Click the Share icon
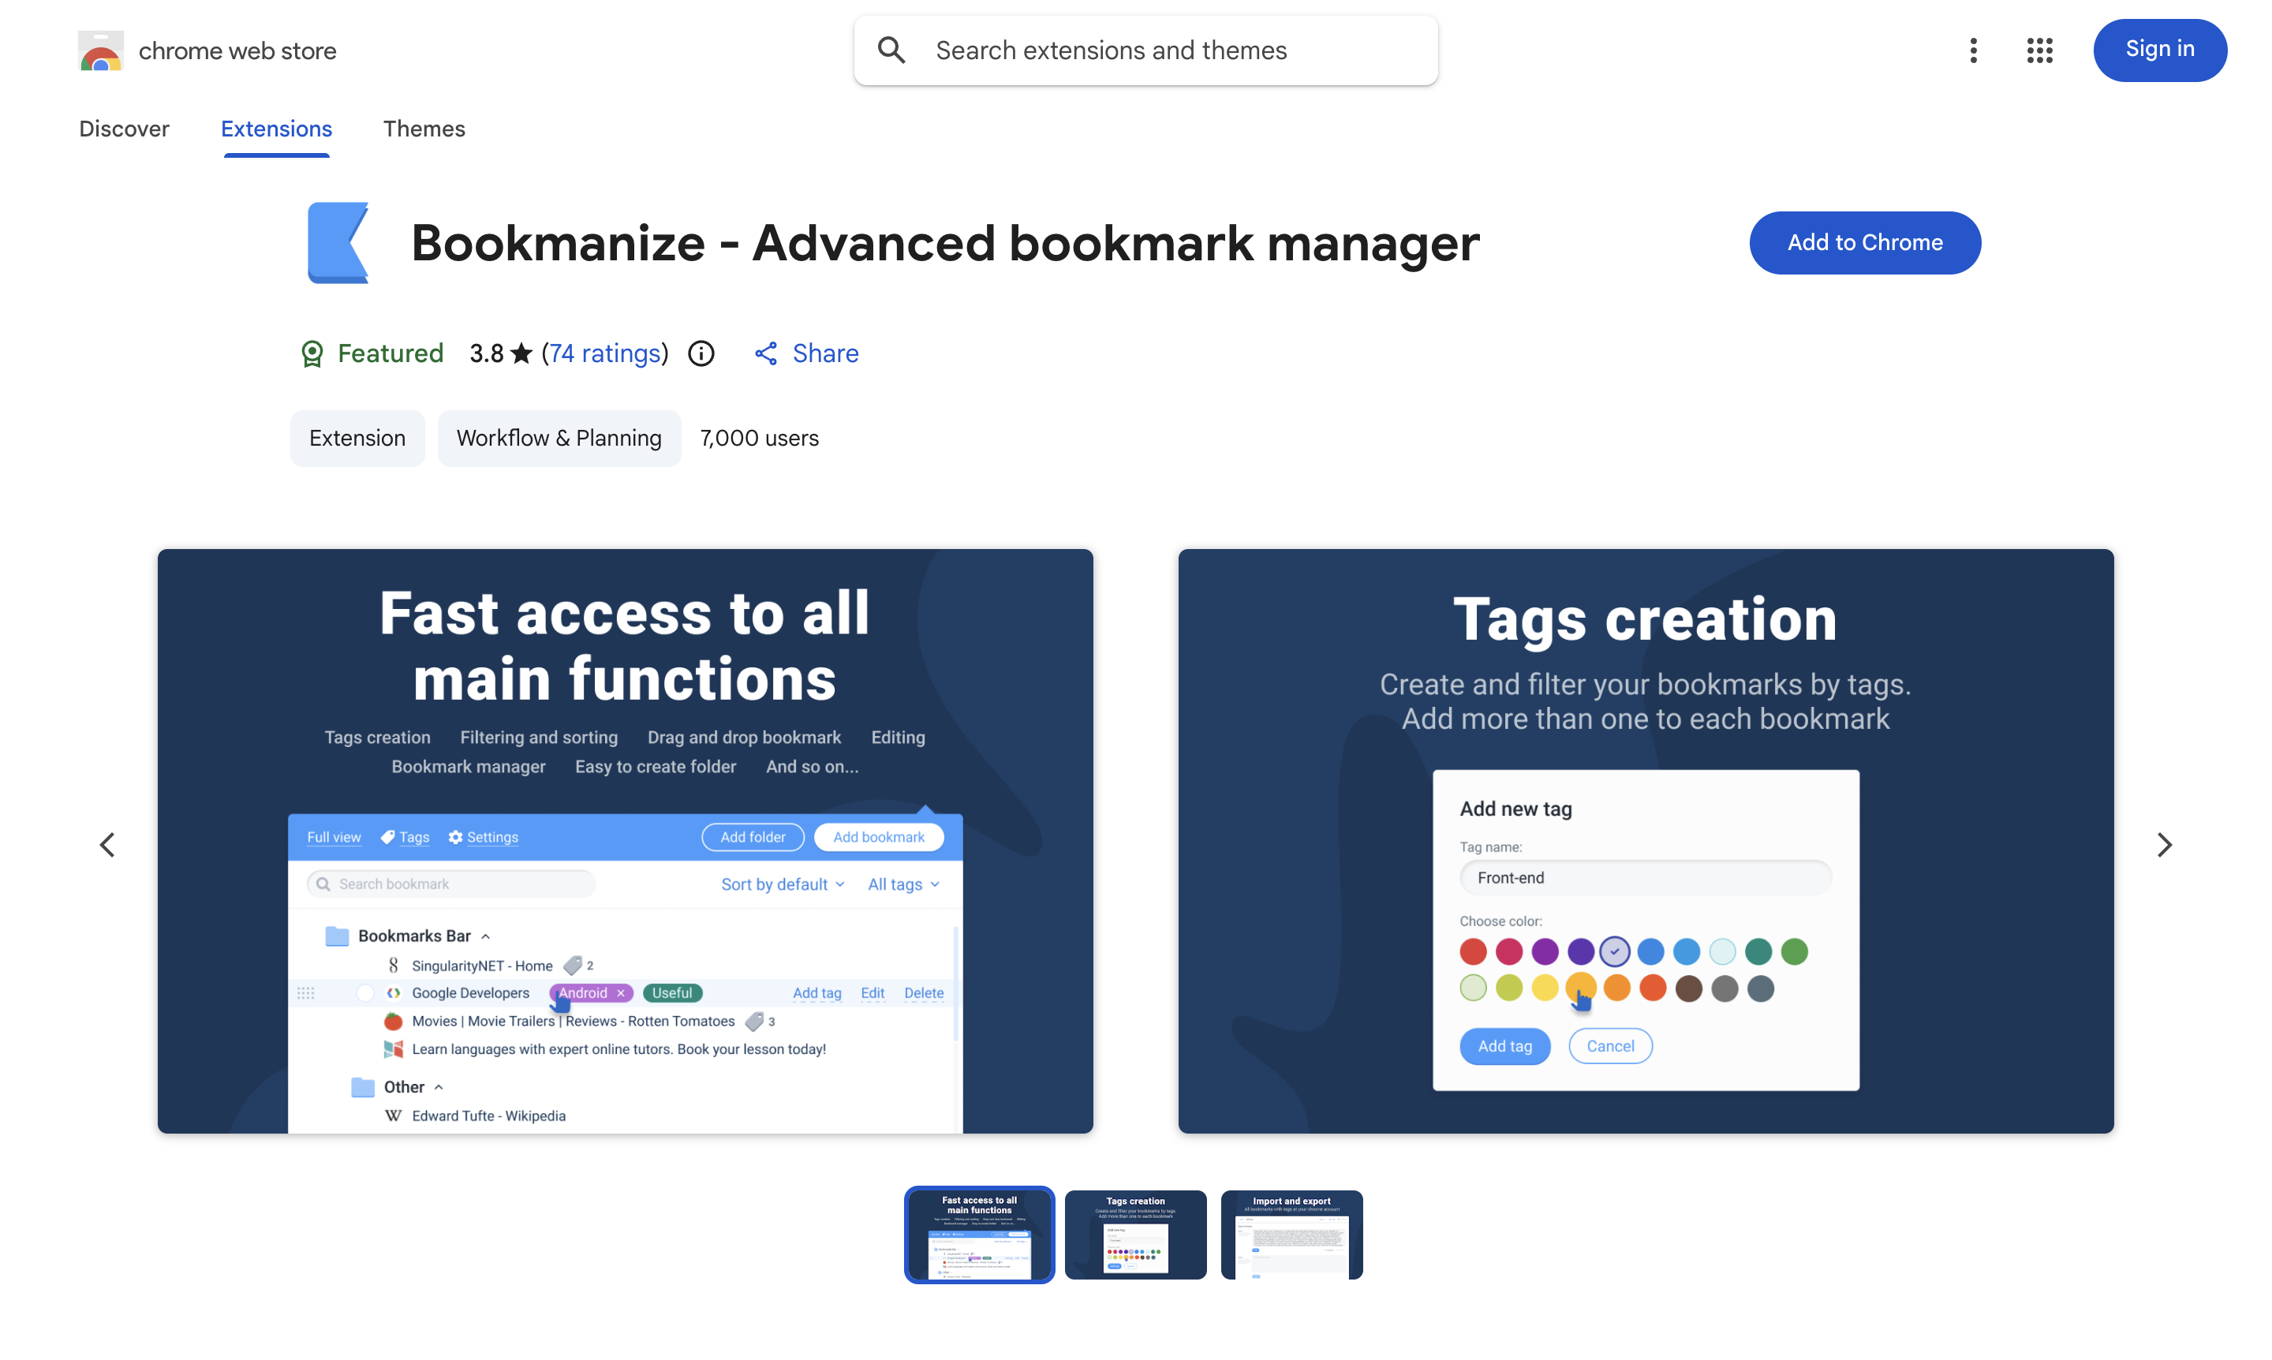Viewport: 2272px width, 1360px height. [x=766, y=353]
